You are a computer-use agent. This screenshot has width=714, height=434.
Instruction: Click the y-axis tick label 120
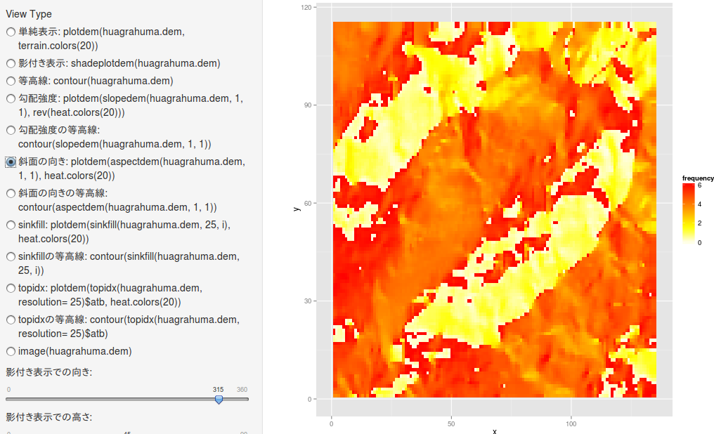tap(306, 7)
